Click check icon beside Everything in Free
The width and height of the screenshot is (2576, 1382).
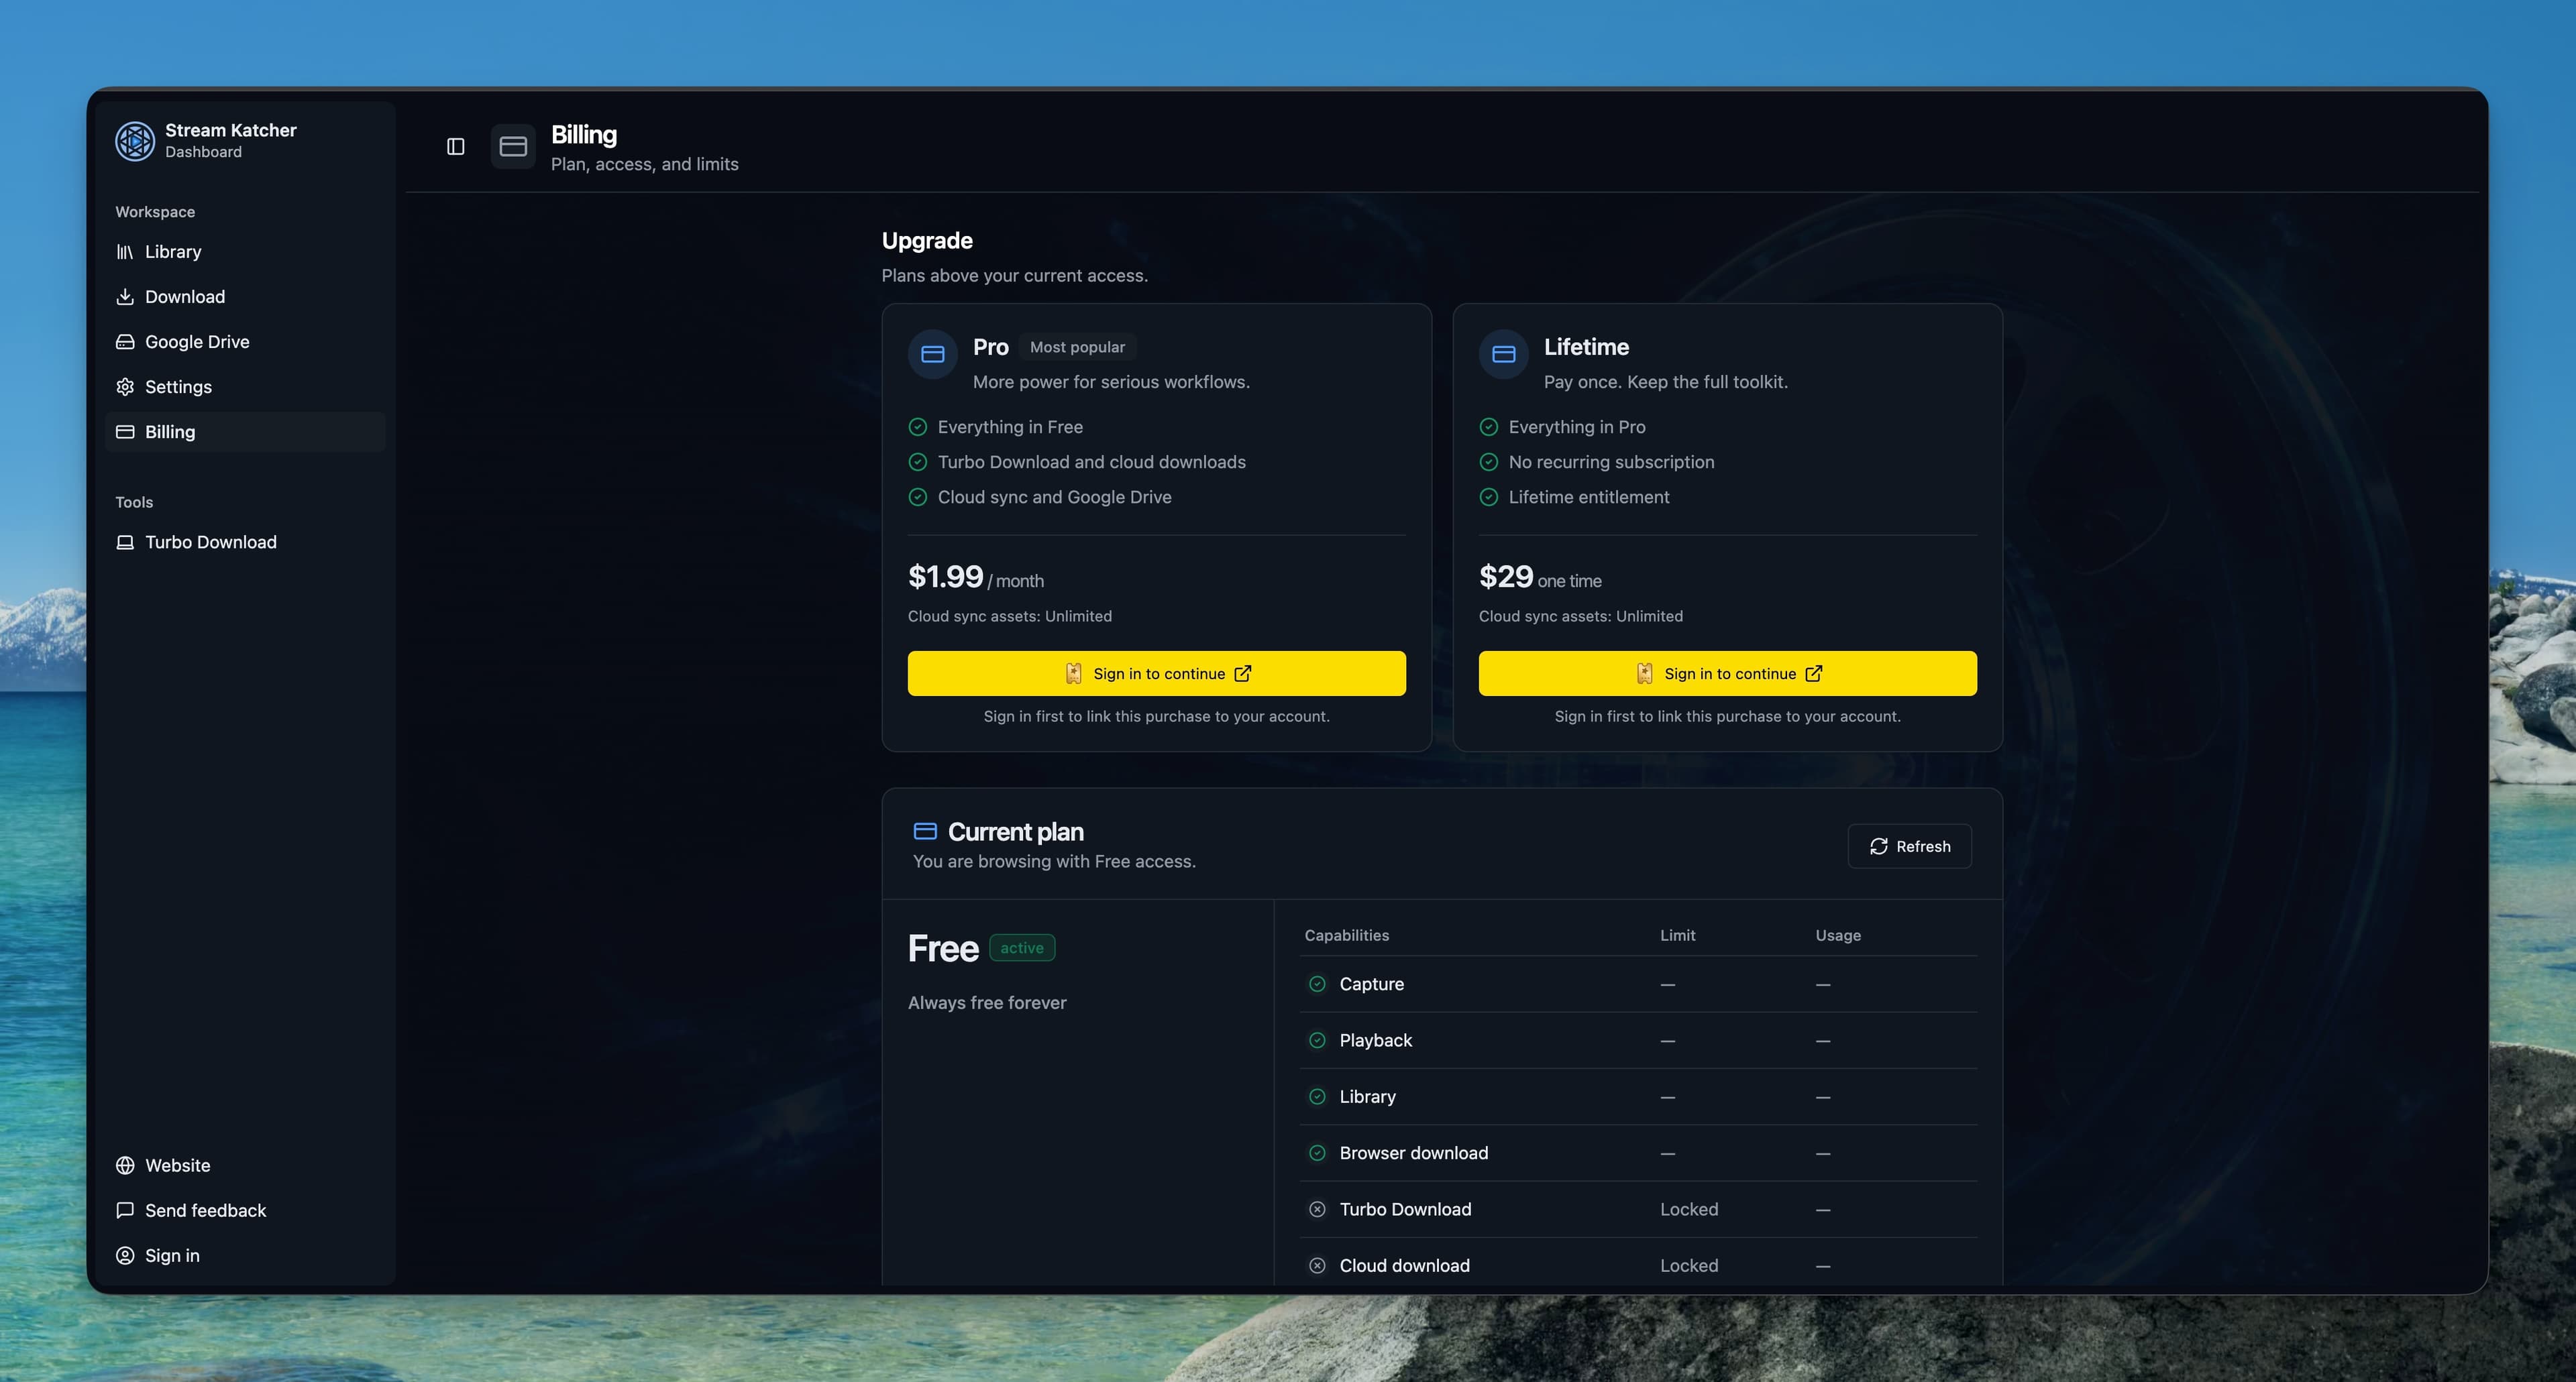917,428
